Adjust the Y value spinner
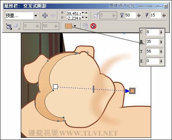The image size is (172, 140). click(x=161, y=51)
